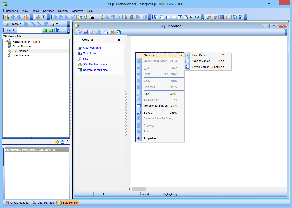Select Collect Marker from the submenu
292x208 pixels.
coord(208,61)
